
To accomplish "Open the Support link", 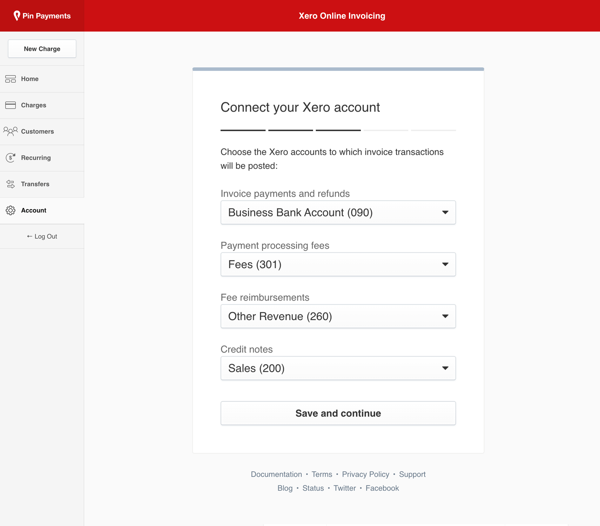I will [x=412, y=474].
